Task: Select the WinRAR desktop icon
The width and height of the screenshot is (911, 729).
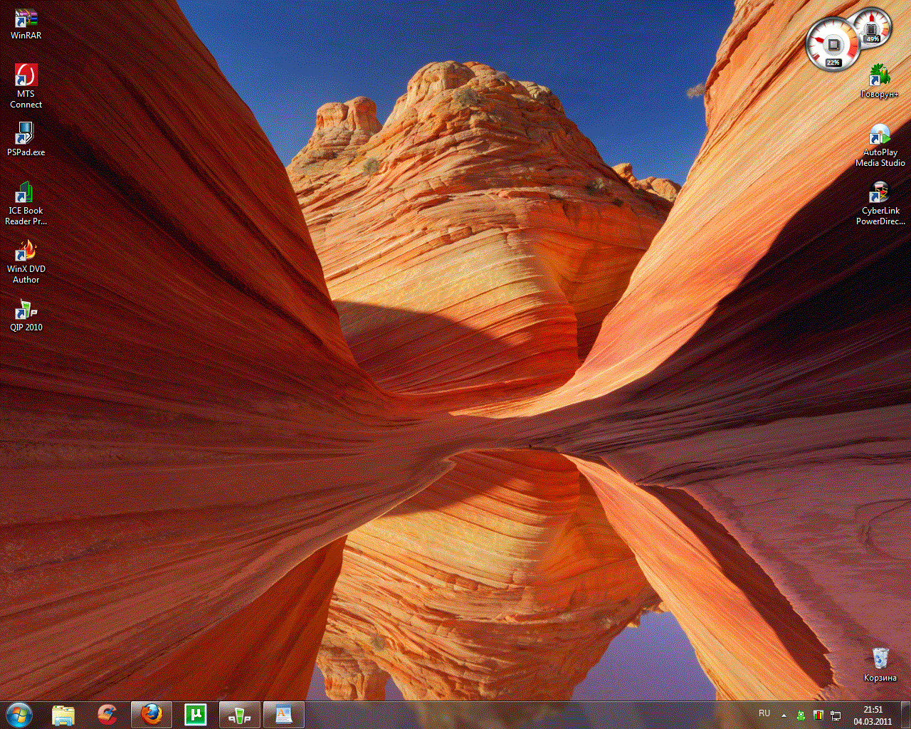Action: pyautogui.click(x=26, y=23)
